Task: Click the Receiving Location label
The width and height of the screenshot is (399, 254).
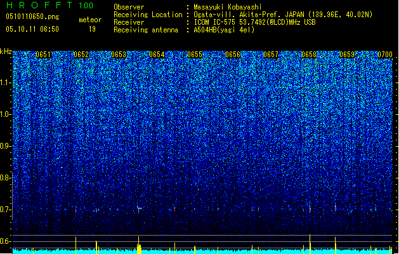Action: (148, 15)
